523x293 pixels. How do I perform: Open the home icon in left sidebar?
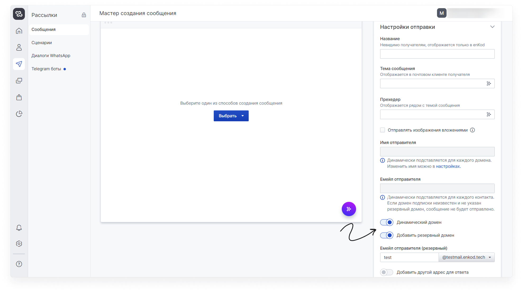[19, 31]
